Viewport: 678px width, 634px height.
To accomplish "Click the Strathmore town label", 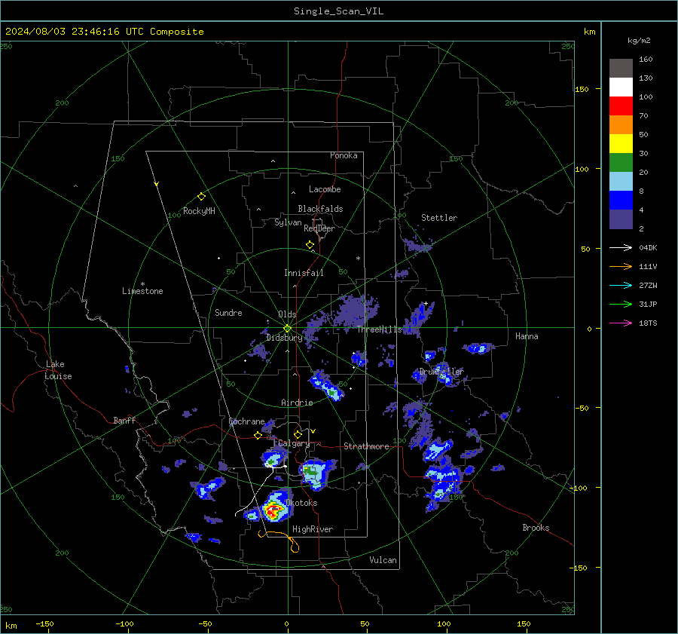I will point(366,446).
